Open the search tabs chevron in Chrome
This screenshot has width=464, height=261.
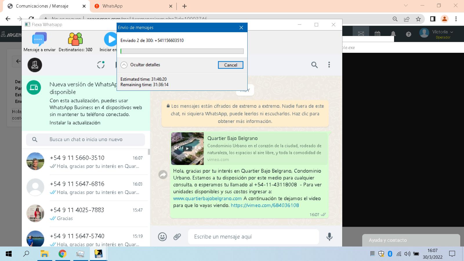click(x=406, y=6)
